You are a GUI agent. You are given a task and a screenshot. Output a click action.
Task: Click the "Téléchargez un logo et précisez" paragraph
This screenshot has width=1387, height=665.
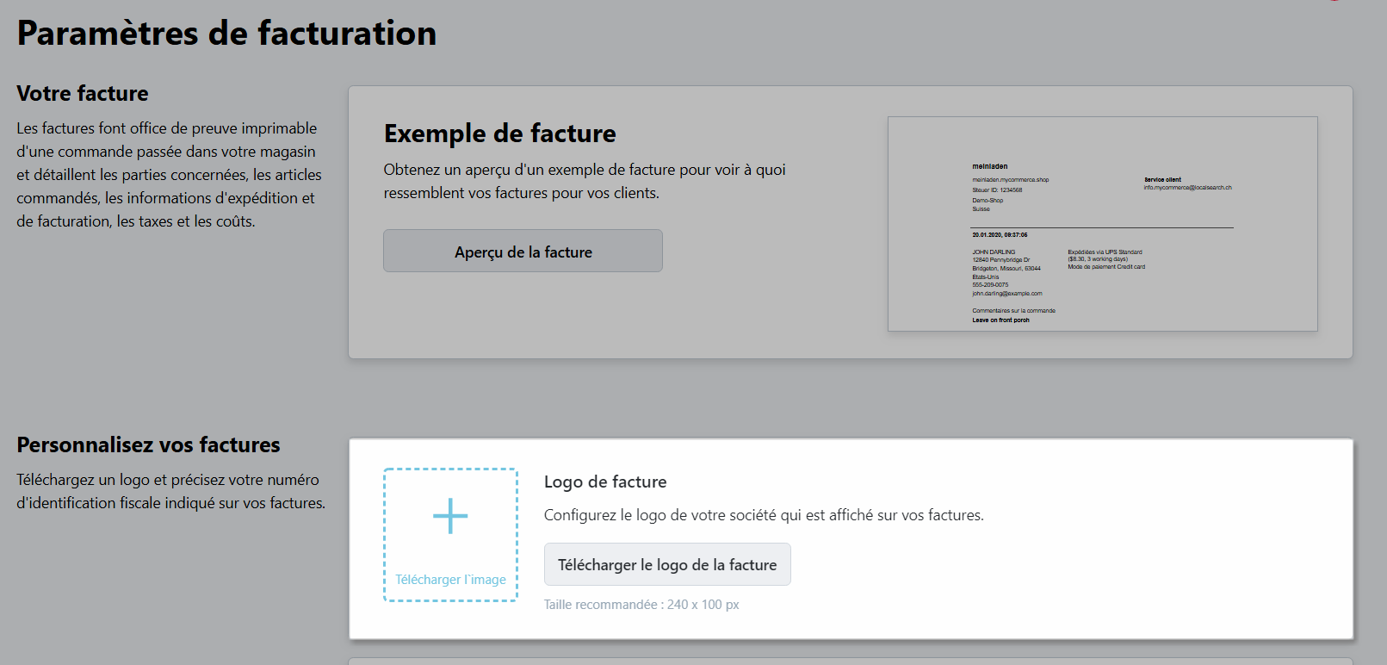point(170,491)
